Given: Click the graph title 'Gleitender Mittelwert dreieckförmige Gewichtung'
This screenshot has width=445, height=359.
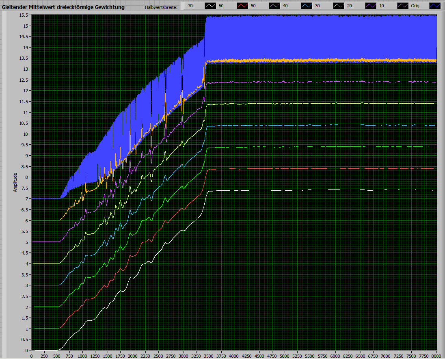Looking at the screenshot, I should [x=63, y=7].
